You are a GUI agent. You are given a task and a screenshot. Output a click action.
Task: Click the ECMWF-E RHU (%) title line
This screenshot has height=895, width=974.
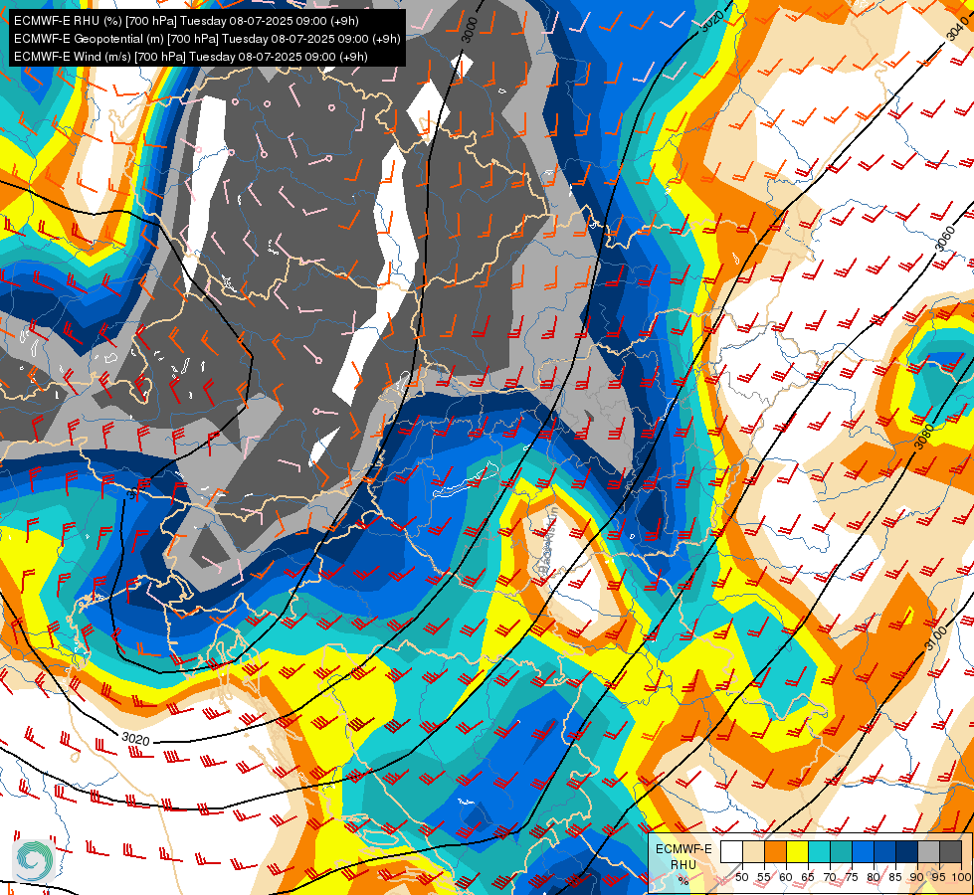186,21
